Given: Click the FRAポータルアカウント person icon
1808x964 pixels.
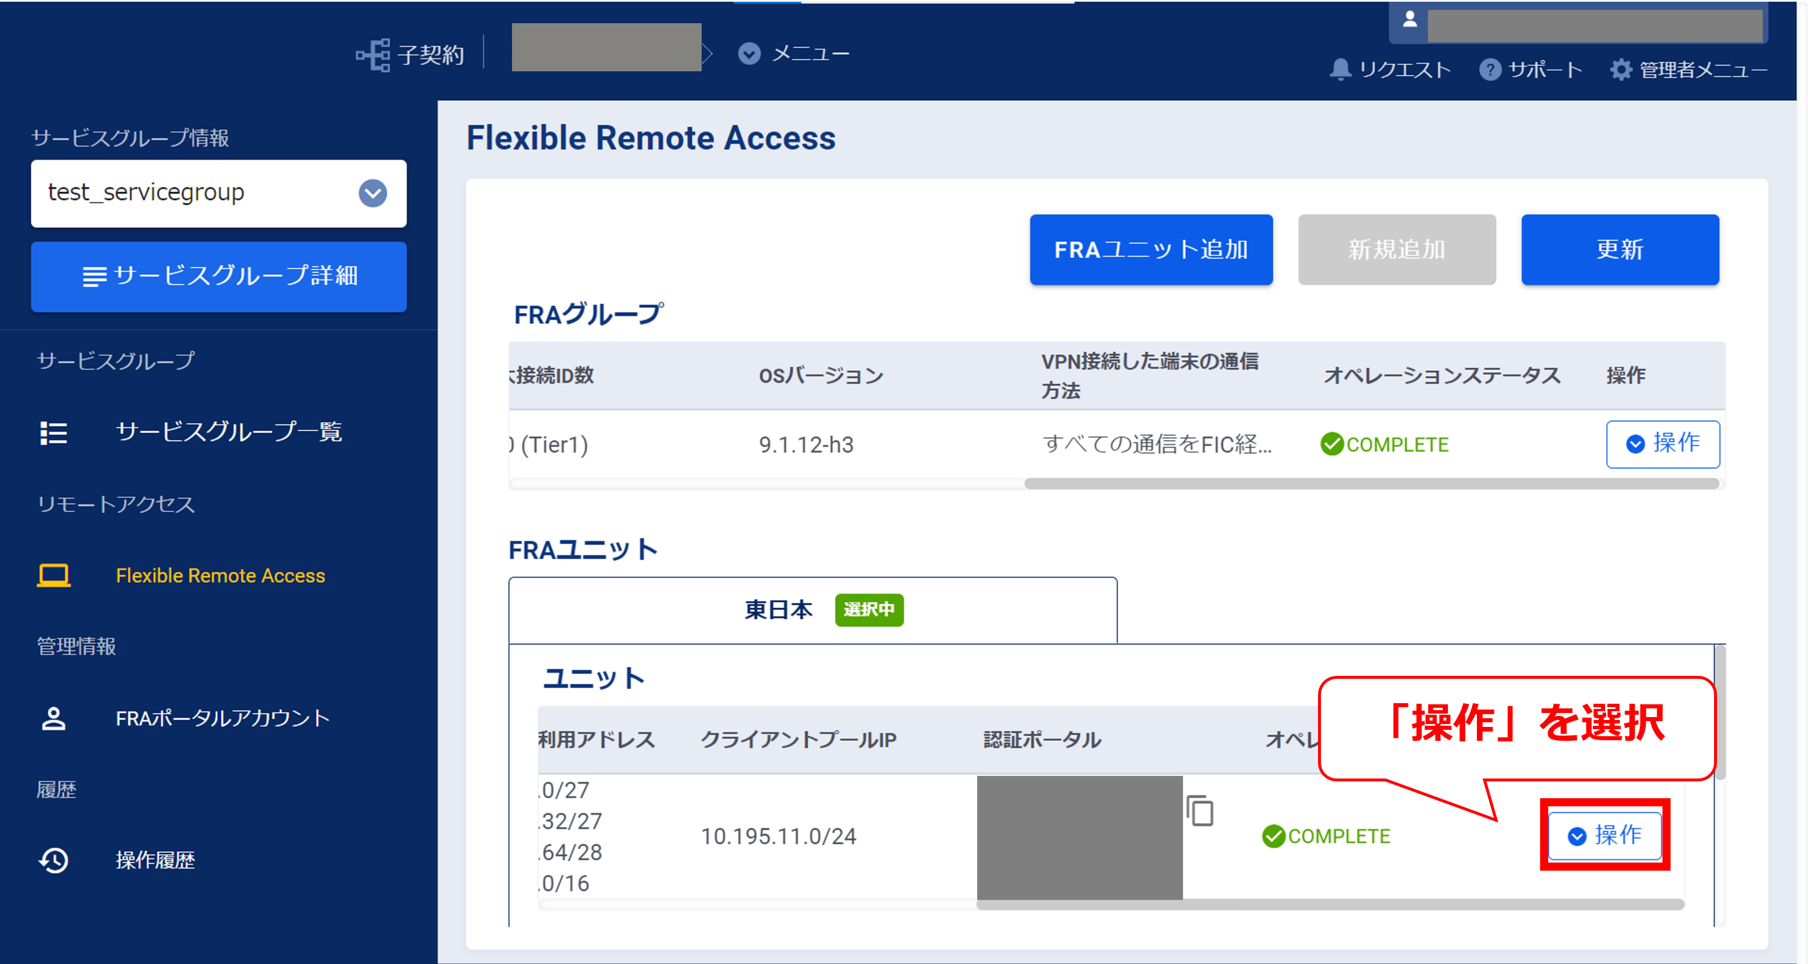Looking at the screenshot, I should (x=53, y=718).
